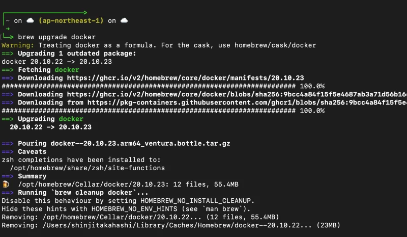Screen dimensions: 407x237
Task: Click the first cloud icon in the prompt
Action: point(30,20)
